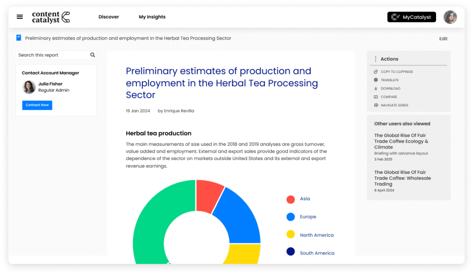Click Julia Fisher's account manager photo
This screenshot has width=473, height=274.
pos(29,87)
